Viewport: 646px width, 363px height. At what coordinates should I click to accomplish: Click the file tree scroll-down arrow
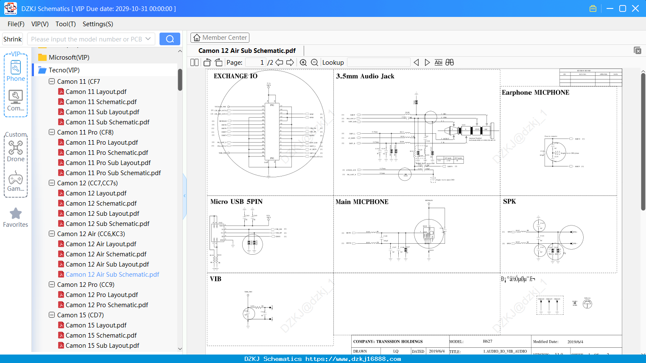(x=180, y=349)
